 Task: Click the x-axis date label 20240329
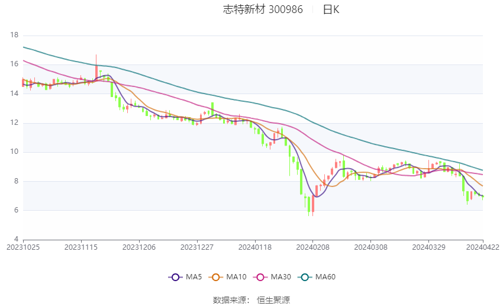428,247
